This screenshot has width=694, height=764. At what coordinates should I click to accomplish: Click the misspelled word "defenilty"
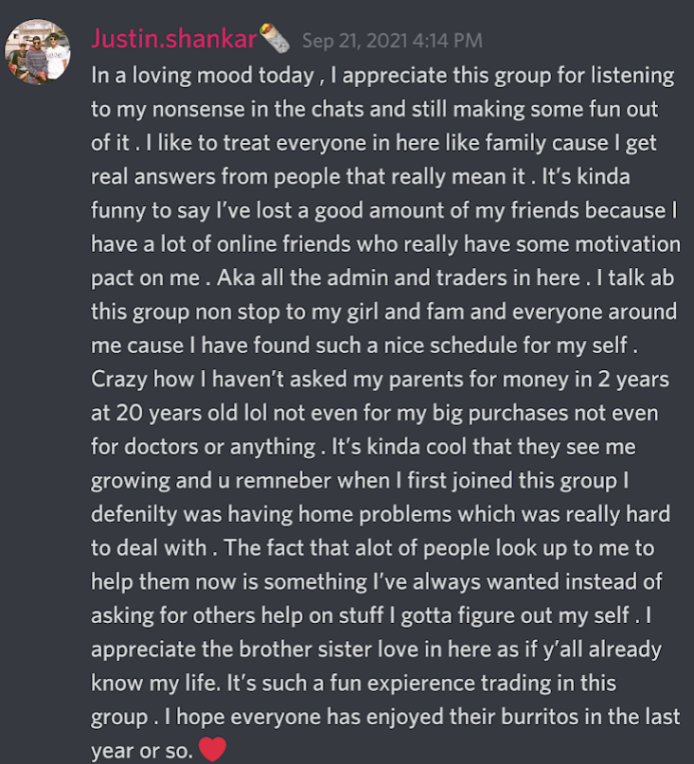tap(133, 514)
